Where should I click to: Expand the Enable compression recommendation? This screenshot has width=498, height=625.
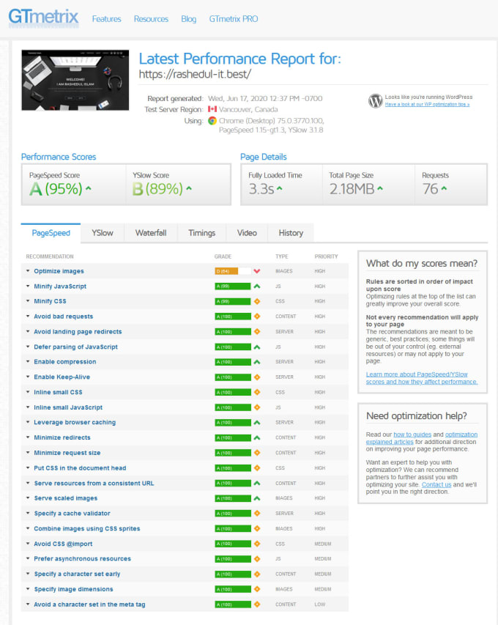[64, 362]
